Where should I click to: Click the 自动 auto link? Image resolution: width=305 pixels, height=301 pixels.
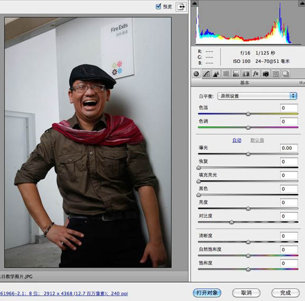click(x=237, y=140)
